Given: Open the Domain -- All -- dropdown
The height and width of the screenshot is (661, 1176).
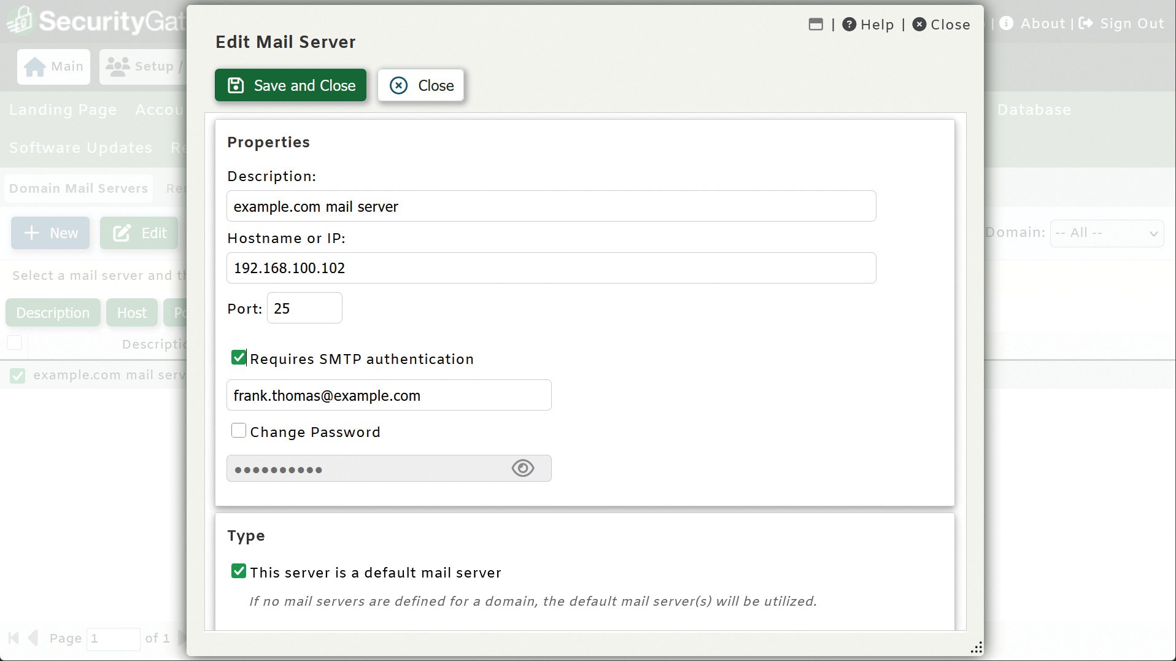Looking at the screenshot, I should click(x=1107, y=233).
